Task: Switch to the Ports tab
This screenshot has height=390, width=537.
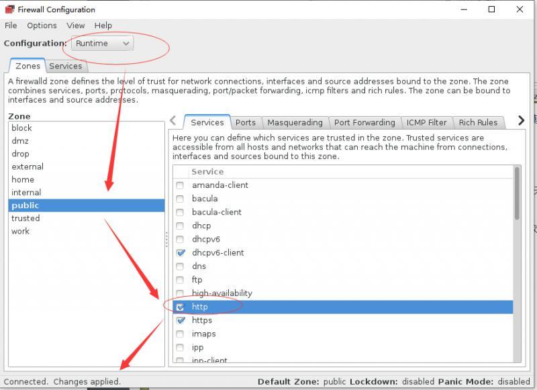Action: [245, 123]
